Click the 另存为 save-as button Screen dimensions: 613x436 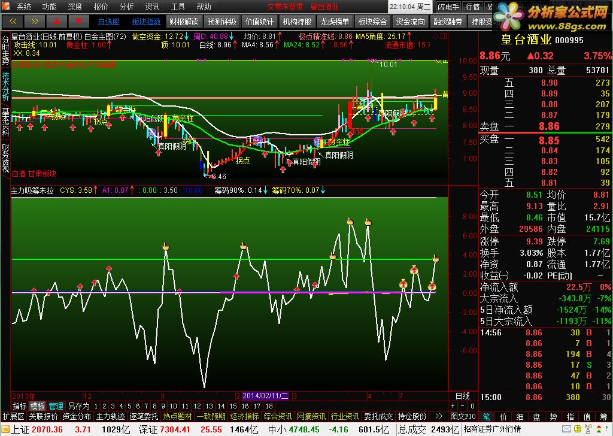tap(78, 406)
